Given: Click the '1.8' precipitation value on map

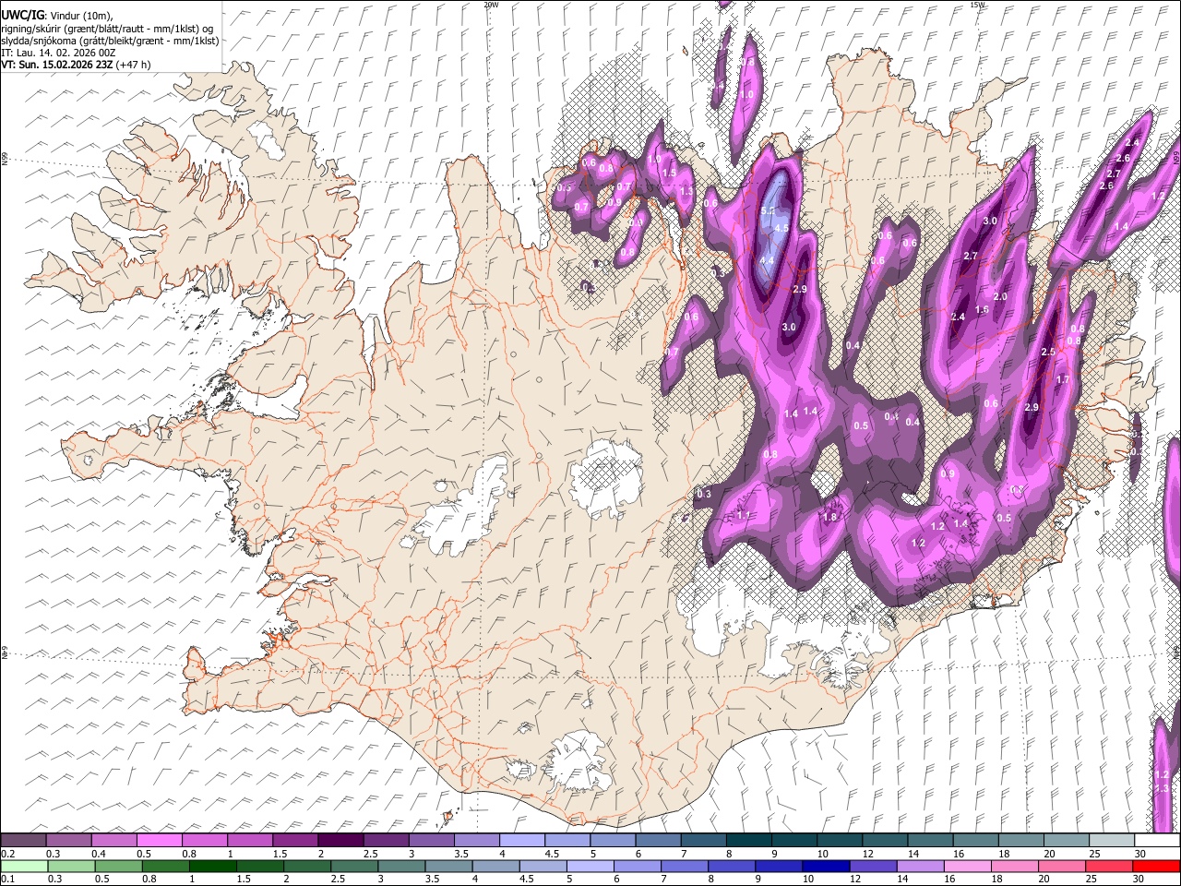Looking at the screenshot, I should (x=829, y=518).
